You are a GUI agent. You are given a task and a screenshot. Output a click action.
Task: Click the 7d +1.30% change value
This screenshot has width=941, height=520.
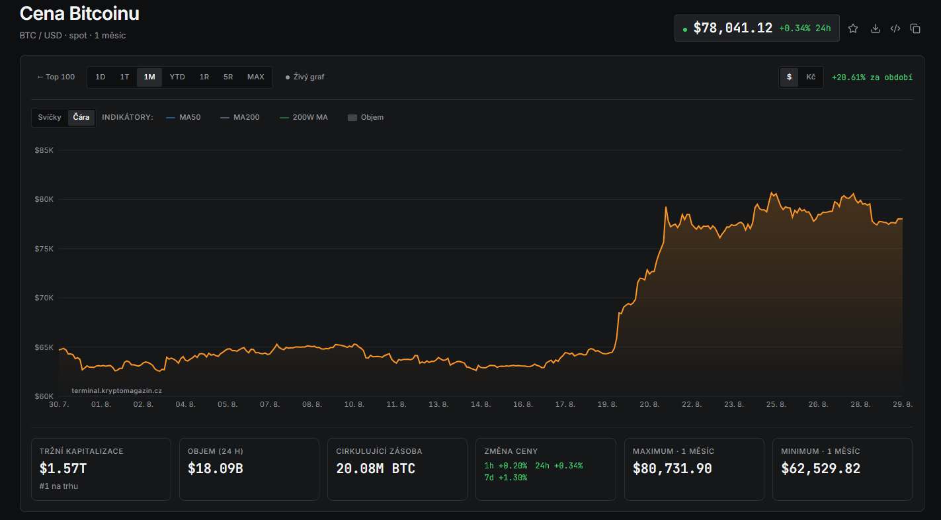click(506, 478)
